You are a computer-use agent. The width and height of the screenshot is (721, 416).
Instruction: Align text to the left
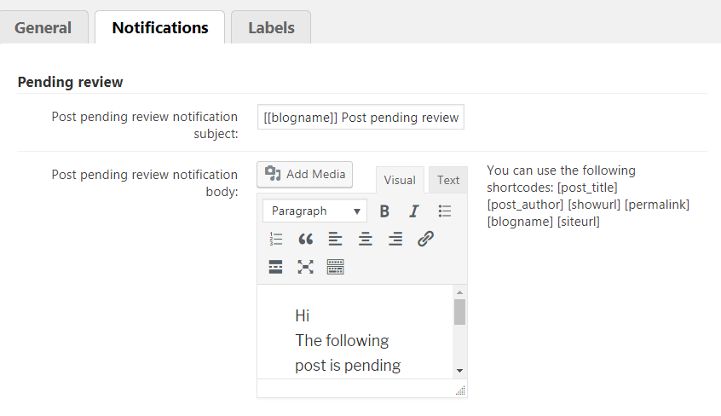point(335,240)
